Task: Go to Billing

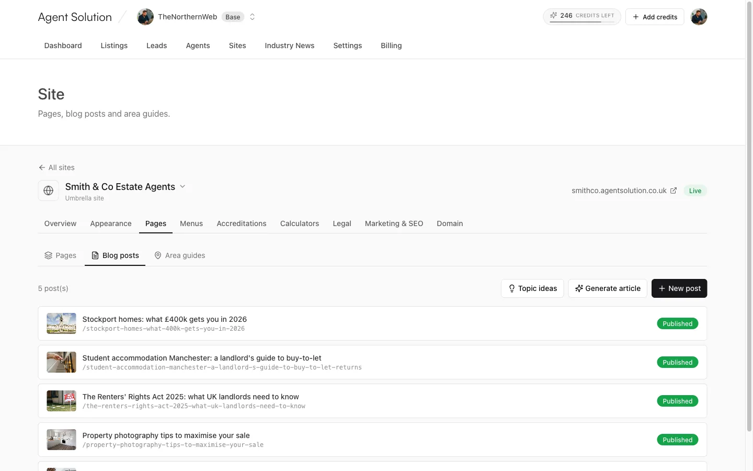Action: coord(392,46)
